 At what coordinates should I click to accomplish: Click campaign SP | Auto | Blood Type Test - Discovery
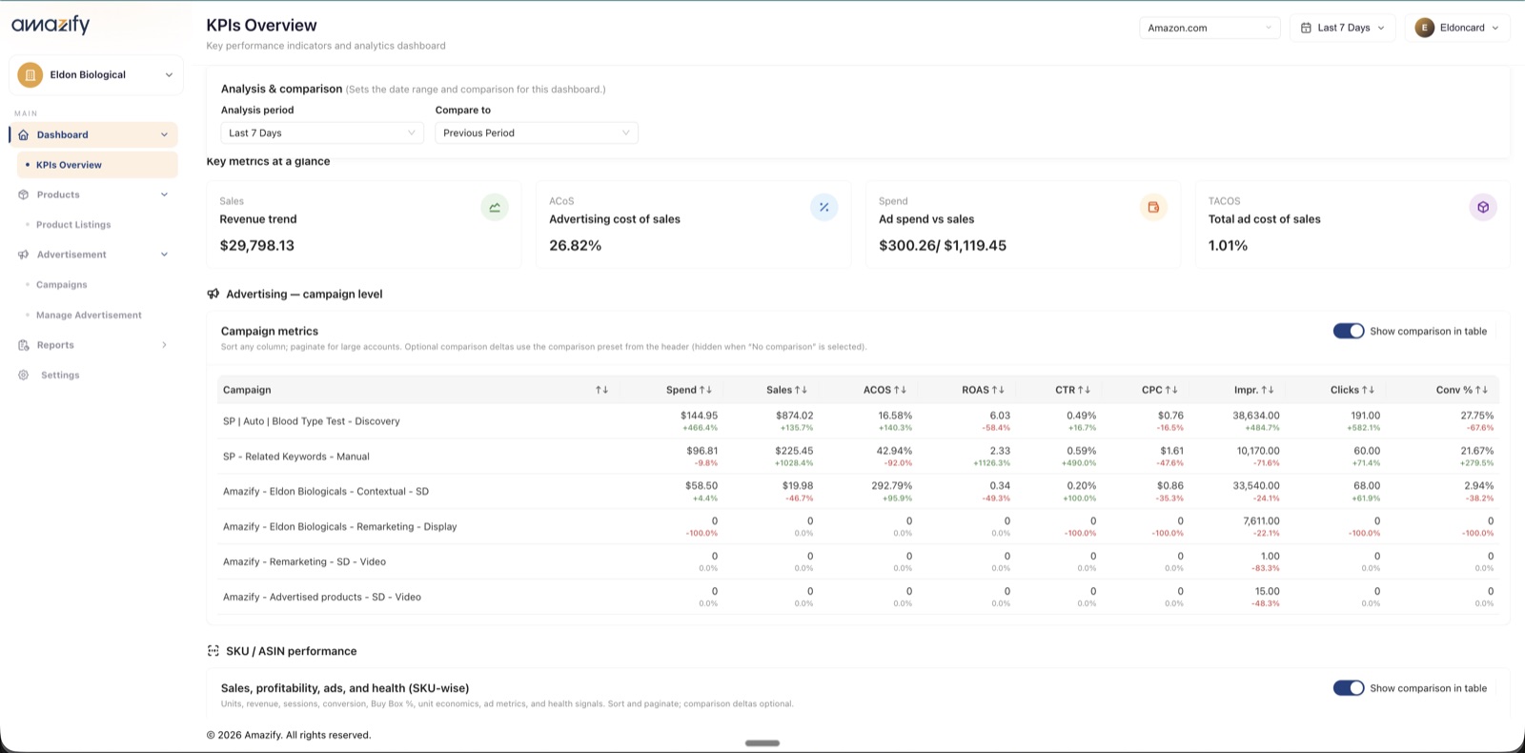tap(312, 421)
